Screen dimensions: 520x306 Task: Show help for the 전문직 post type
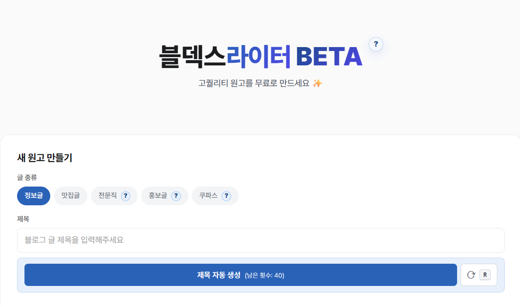click(125, 196)
